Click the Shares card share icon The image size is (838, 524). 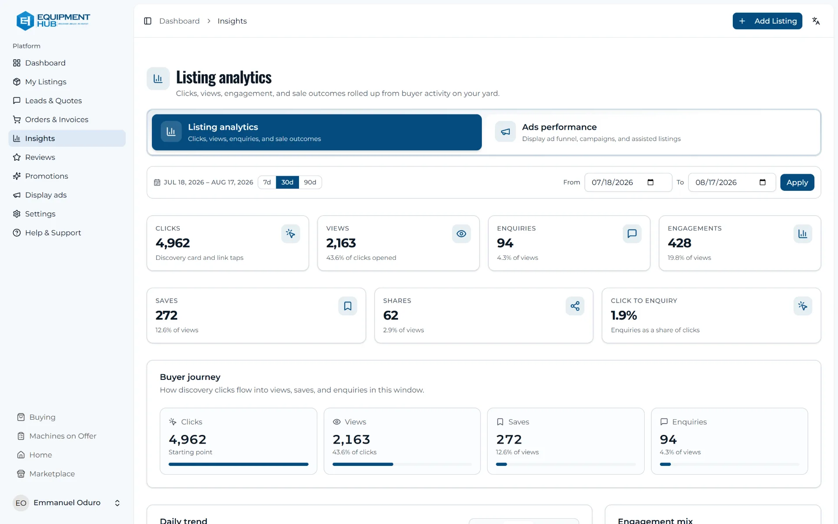(575, 306)
